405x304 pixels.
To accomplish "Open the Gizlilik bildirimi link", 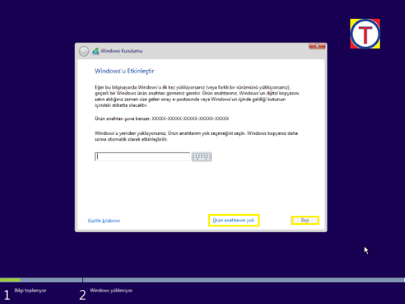I will click(x=103, y=221).
